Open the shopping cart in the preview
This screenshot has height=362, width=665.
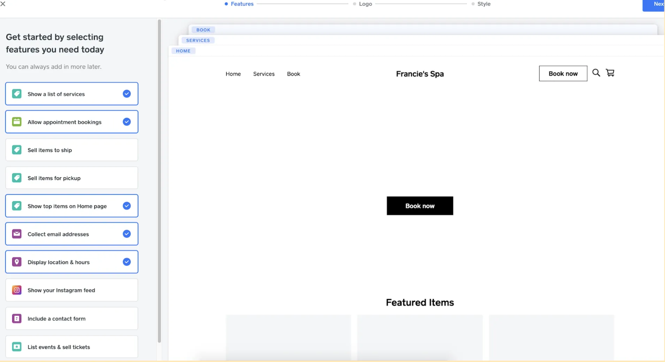610,73
